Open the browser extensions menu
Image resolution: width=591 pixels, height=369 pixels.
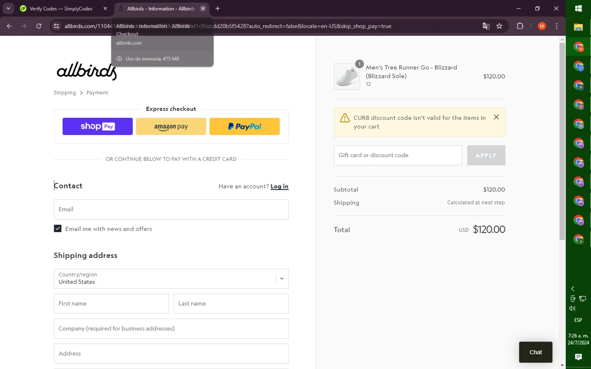point(520,26)
